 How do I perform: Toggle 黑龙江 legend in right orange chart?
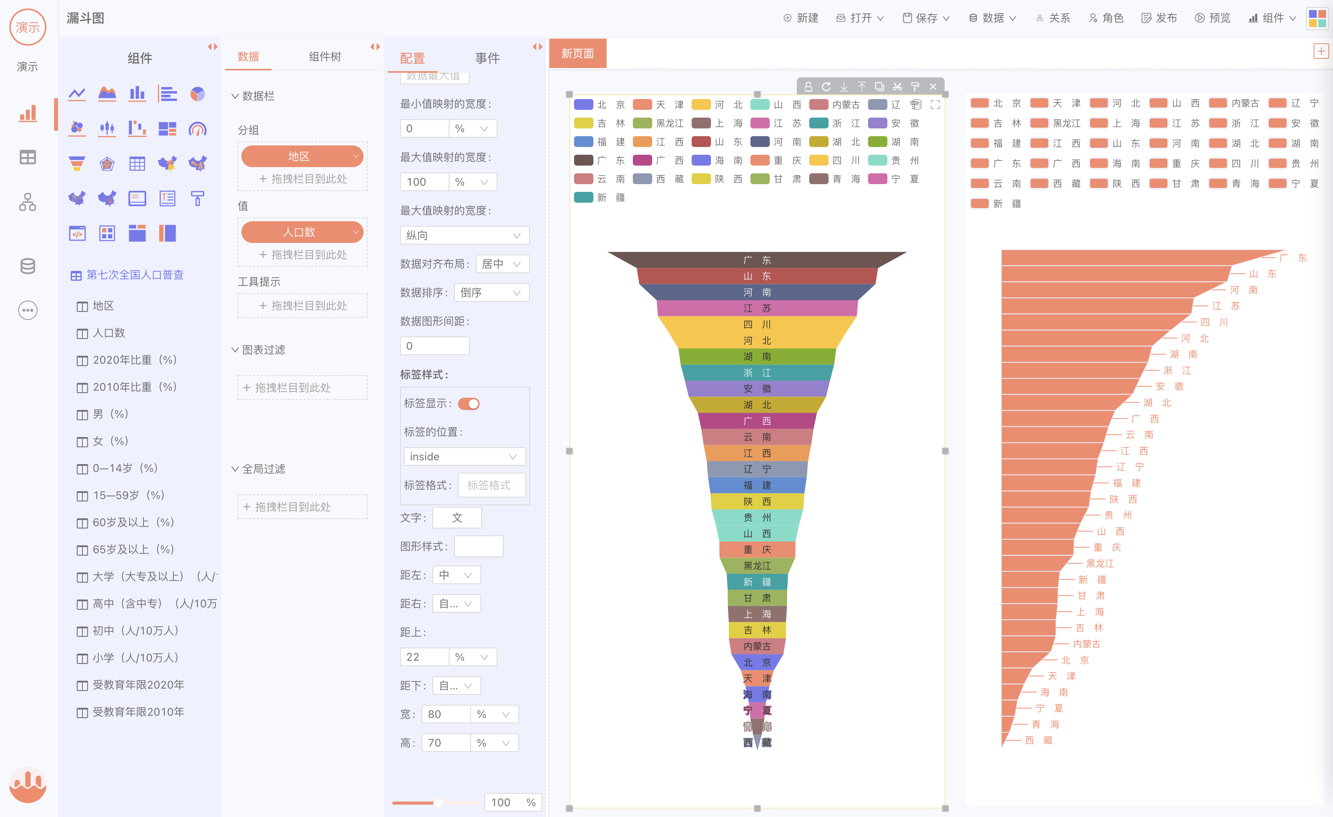1056,123
